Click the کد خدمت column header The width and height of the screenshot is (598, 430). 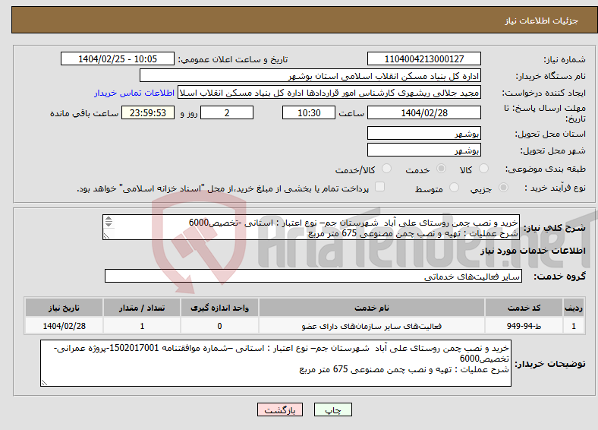pos(524,308)
